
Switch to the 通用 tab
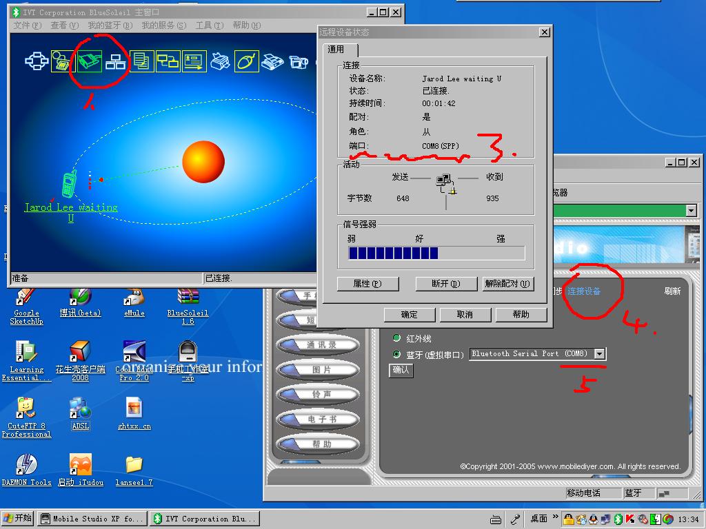336,50
